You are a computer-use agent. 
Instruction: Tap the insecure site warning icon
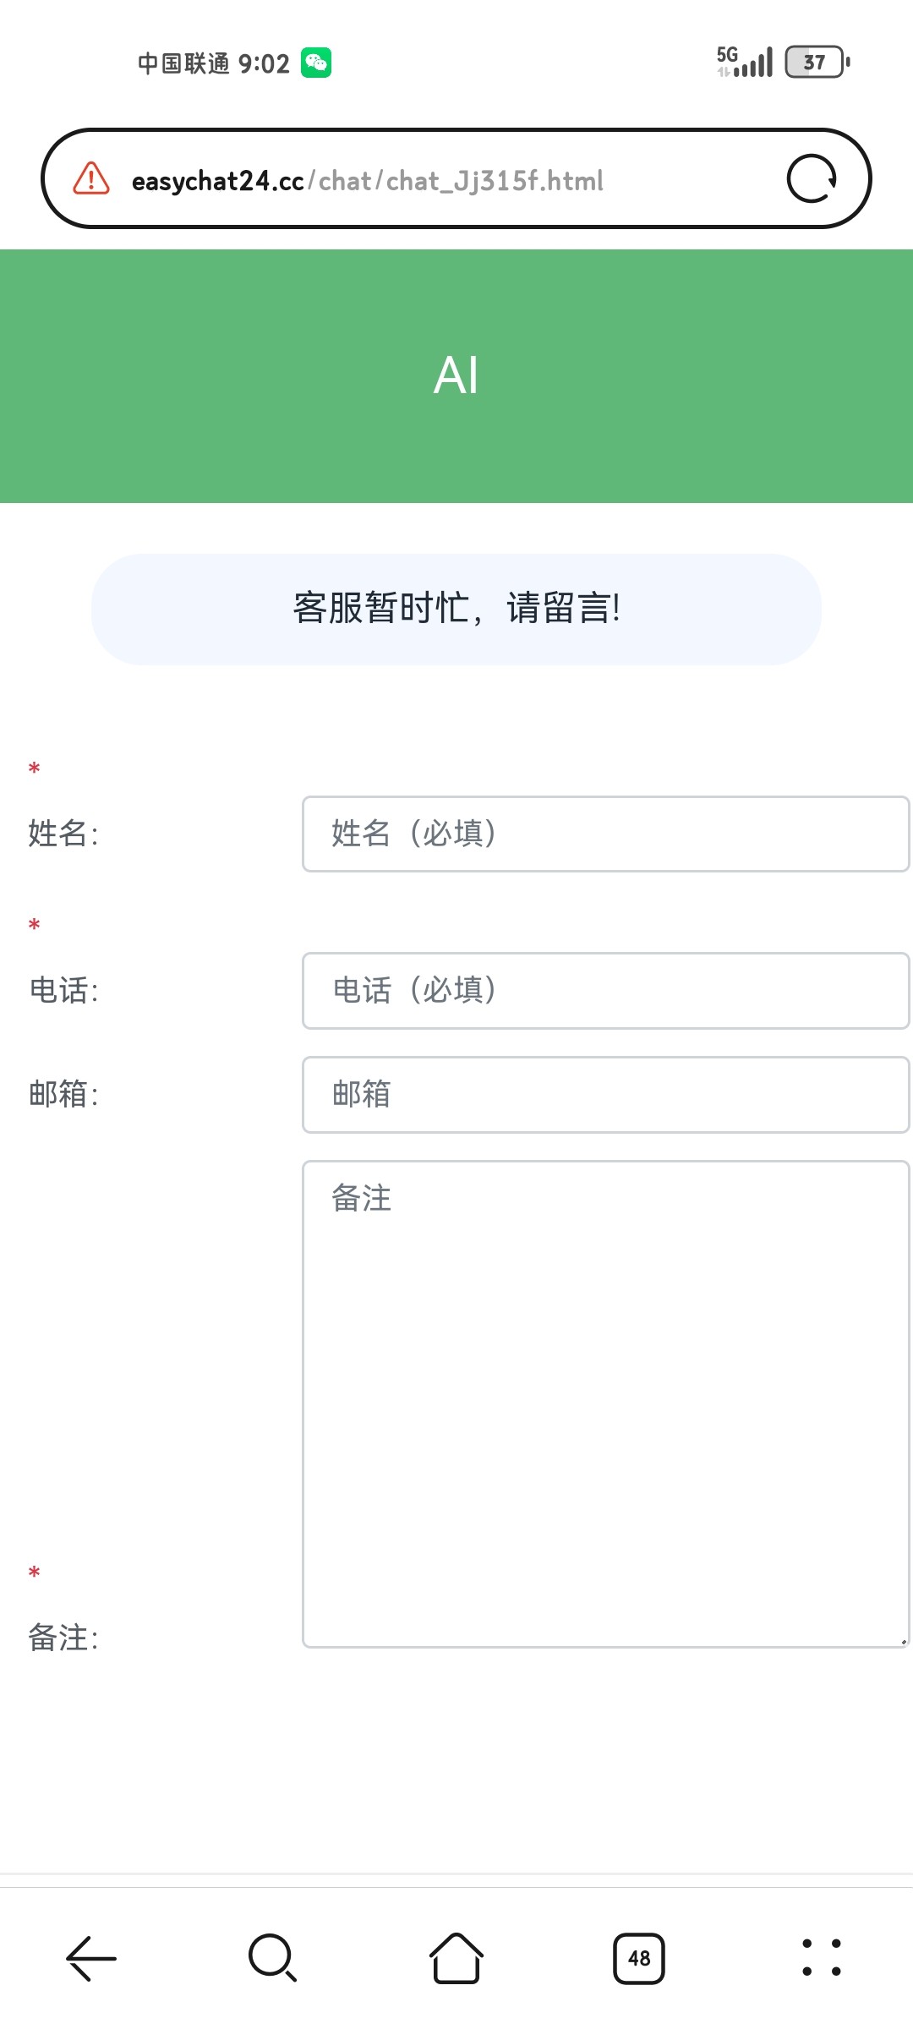[x=91, y=178]
